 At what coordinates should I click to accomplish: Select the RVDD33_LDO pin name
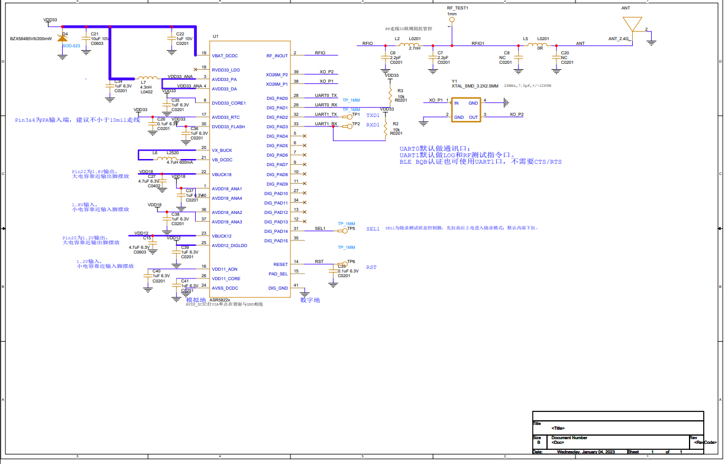[x=226, y=70]
